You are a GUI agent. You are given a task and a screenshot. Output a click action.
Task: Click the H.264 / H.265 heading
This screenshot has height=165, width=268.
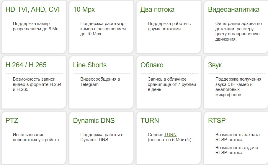pos(26,65)
